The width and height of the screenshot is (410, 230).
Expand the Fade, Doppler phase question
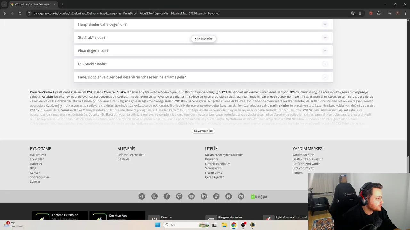pyautogui.click(x=203, y=77)
